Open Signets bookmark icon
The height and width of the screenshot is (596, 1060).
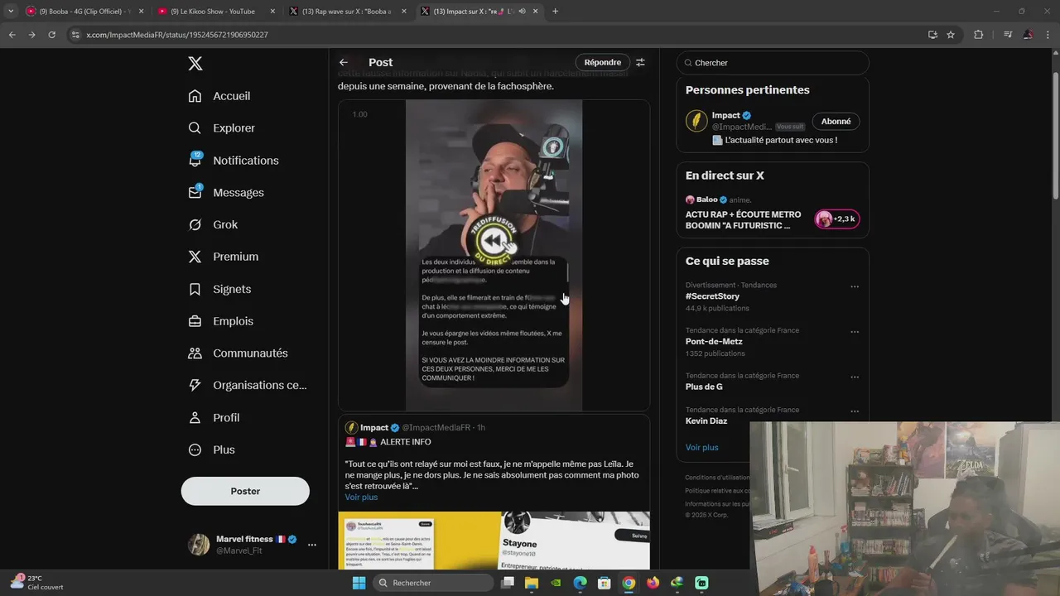coord(195,289)
